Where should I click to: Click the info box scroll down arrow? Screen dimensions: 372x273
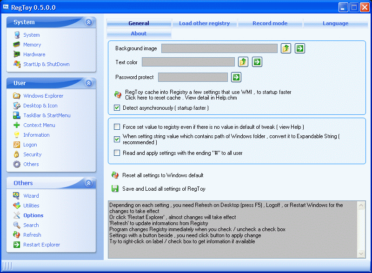[x=361, y=254]
